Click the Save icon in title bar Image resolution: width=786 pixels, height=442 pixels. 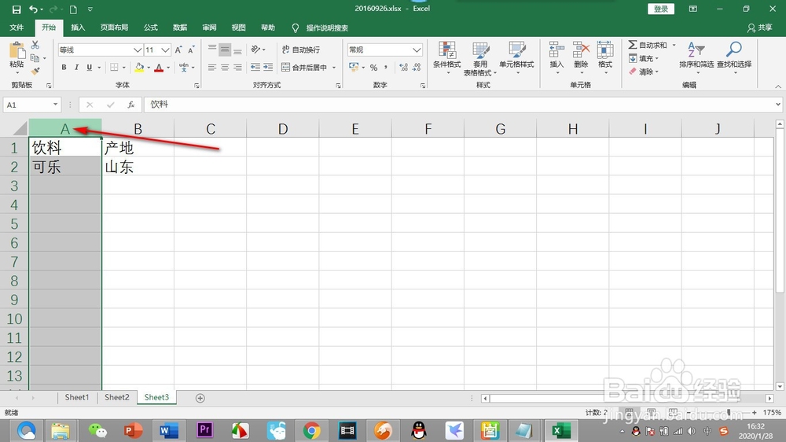coord(17,9)
